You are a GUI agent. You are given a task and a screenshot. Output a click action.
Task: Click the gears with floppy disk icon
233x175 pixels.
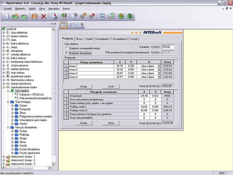83,16
